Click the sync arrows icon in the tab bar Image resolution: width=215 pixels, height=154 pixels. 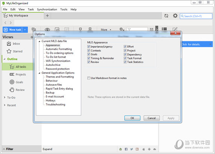(166, 16)
